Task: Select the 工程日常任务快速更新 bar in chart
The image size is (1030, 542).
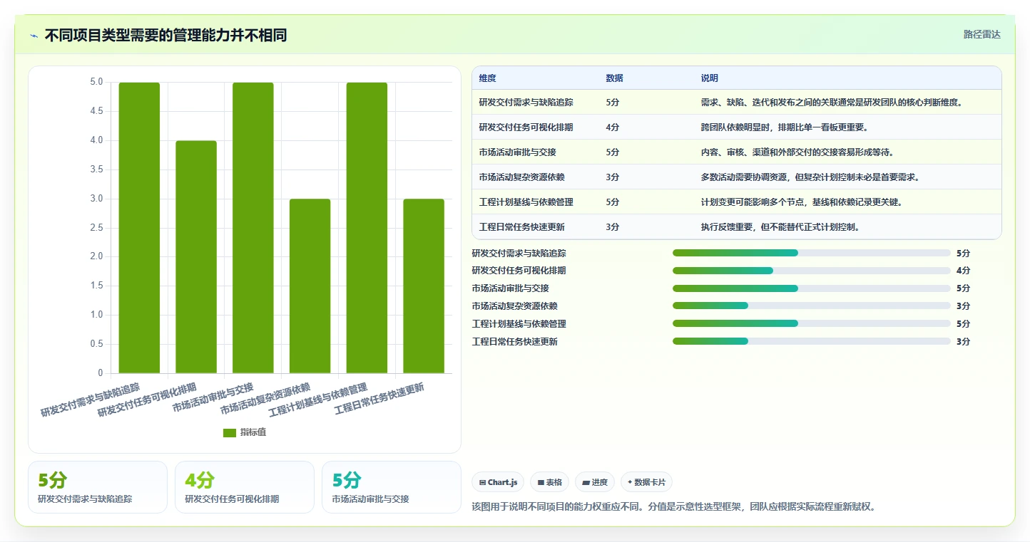Action: click(x=424, y=286)
